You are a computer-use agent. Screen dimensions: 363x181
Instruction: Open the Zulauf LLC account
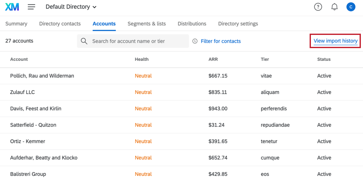point(23,92)
